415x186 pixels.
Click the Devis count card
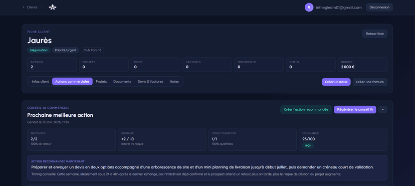click(155, 65)
